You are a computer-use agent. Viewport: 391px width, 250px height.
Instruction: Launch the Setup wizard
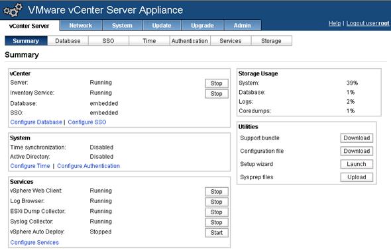[357, 164]
